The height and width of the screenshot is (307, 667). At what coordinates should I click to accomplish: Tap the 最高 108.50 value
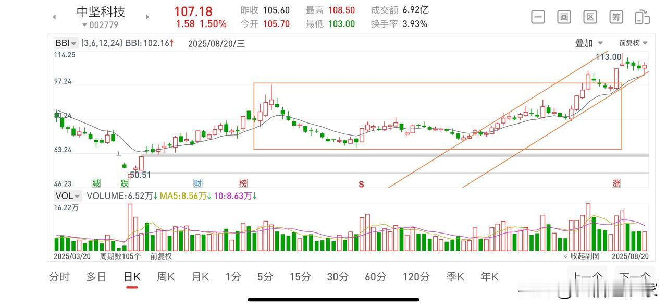click(330, 10)
